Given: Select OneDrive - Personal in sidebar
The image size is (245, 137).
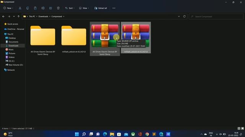Looking at the screenshot, I should coord(14,29).
